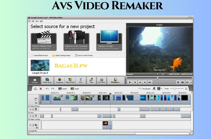Click the main video track camera icon

(x=36, y=99)
